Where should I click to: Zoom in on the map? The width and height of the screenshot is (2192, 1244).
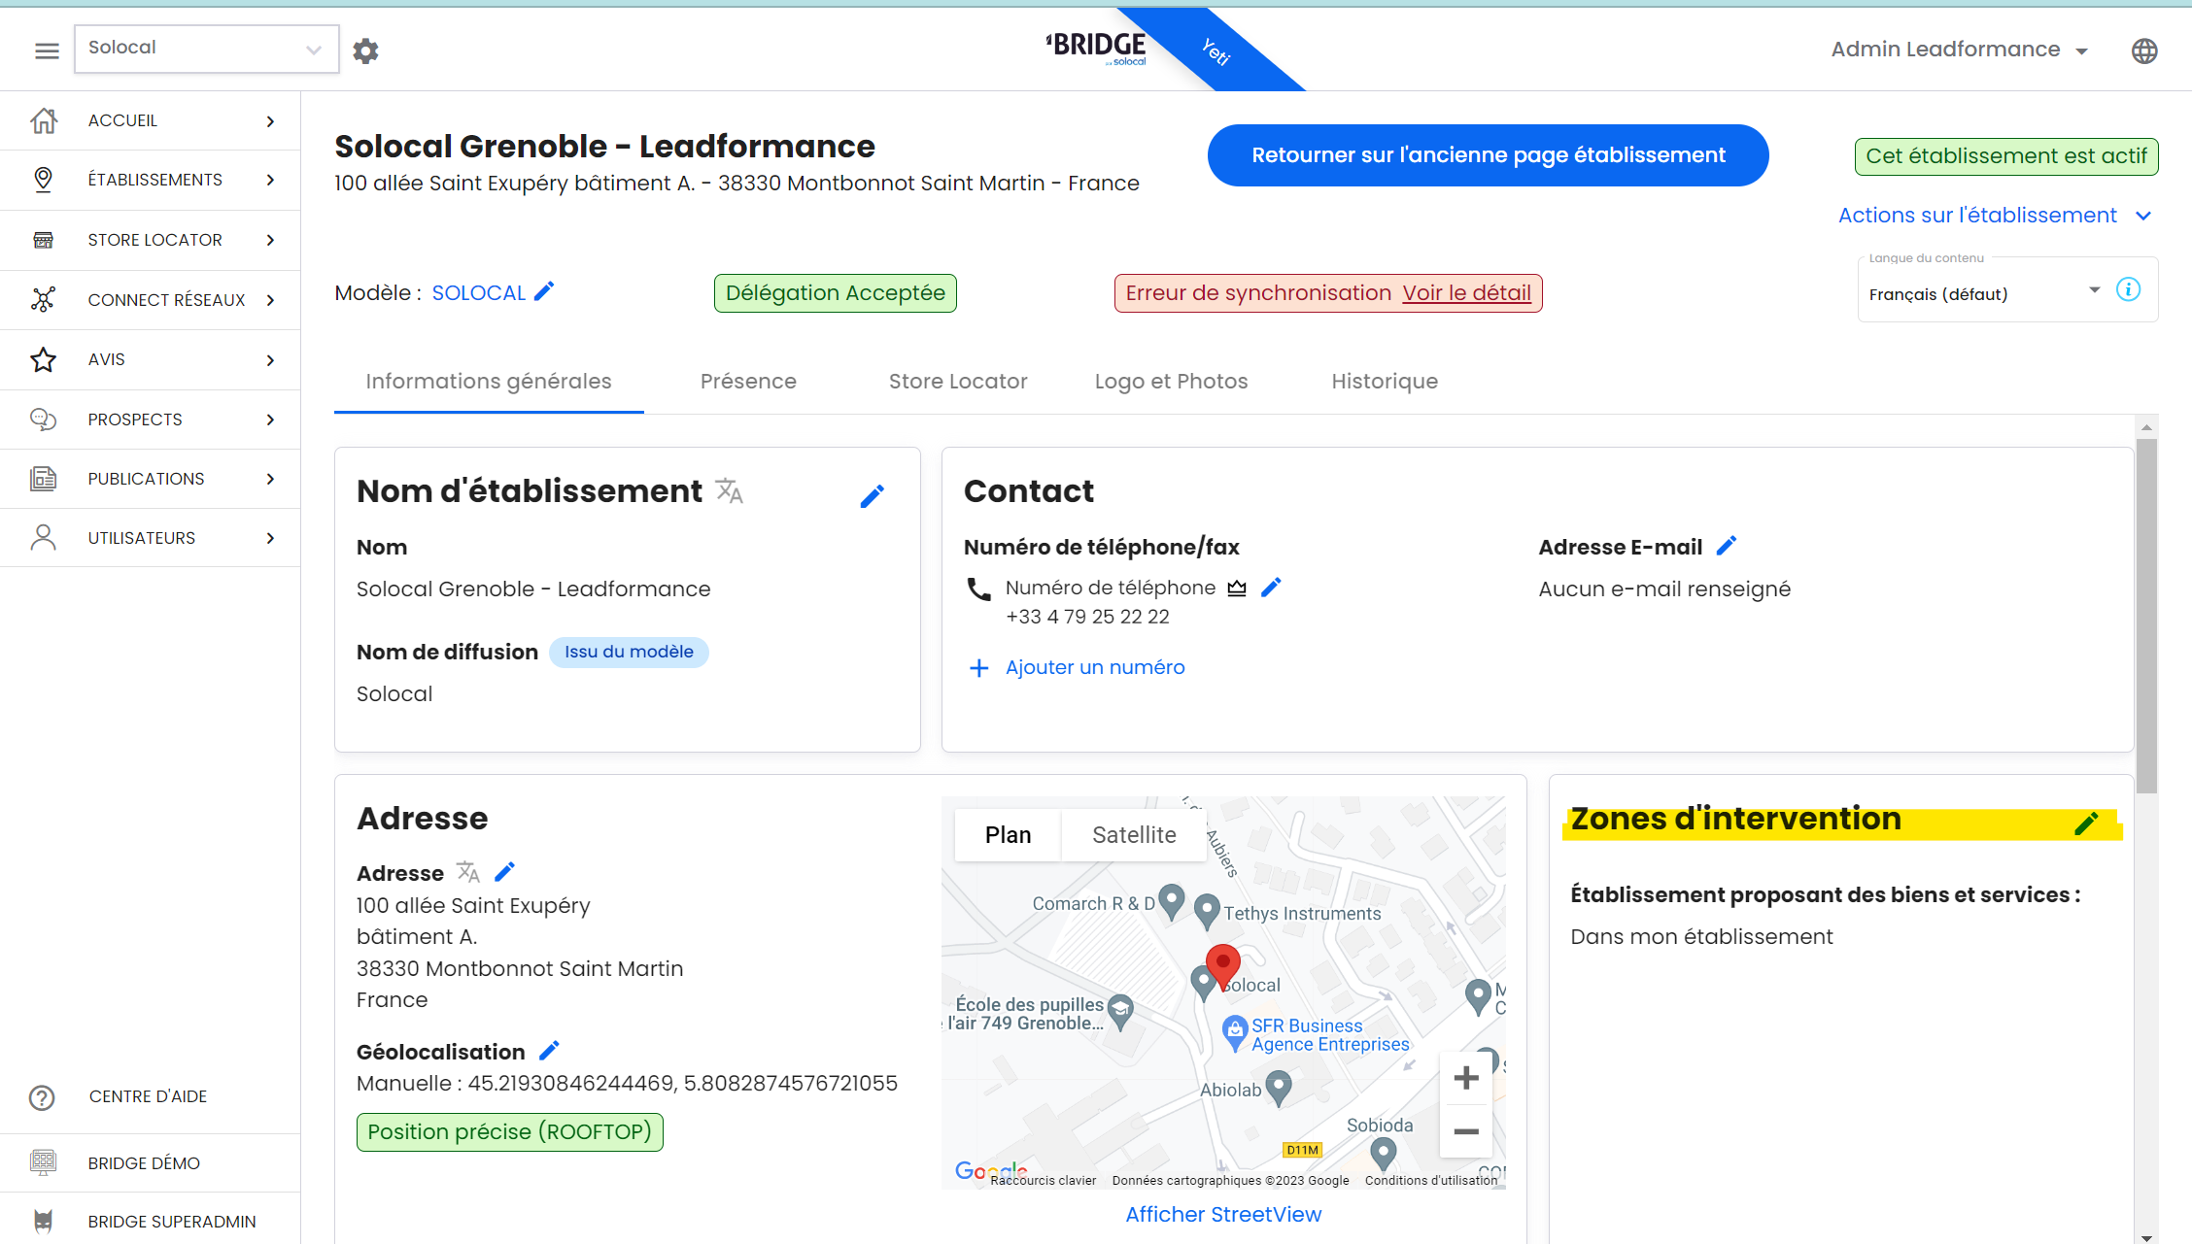pyautogui.click(x=1466, y=1078)
